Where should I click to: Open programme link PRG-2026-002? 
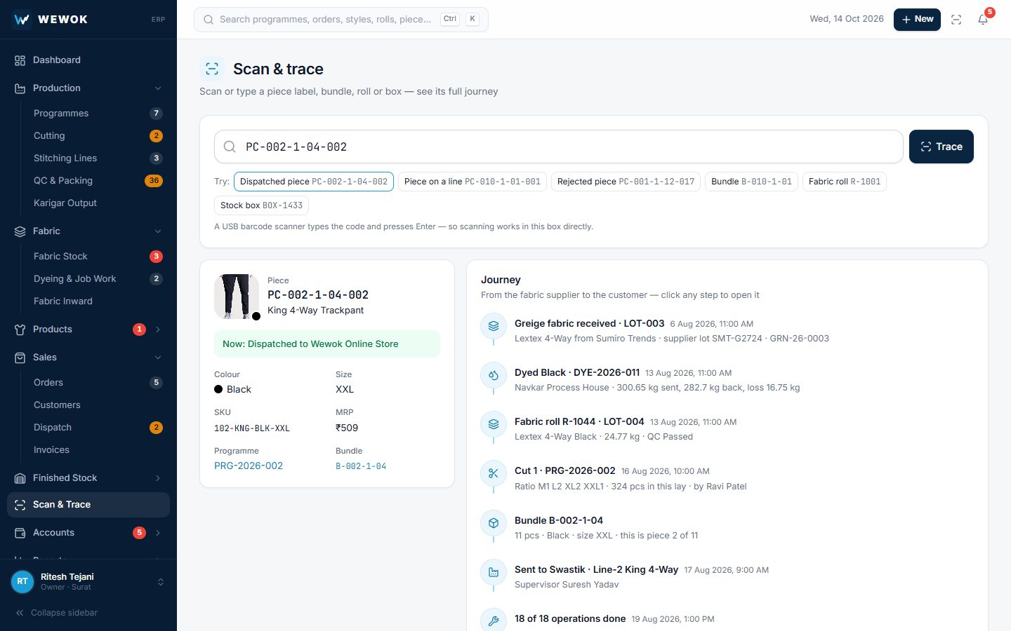coord(249,466)
